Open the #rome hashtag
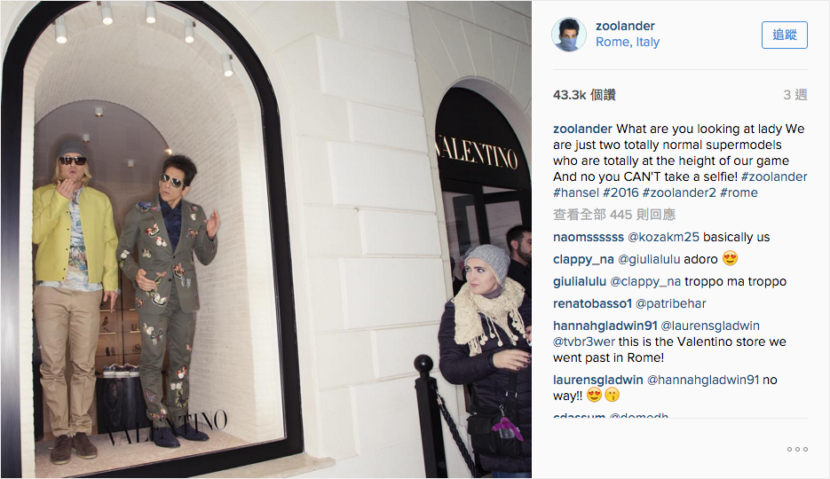 [739, 192]
